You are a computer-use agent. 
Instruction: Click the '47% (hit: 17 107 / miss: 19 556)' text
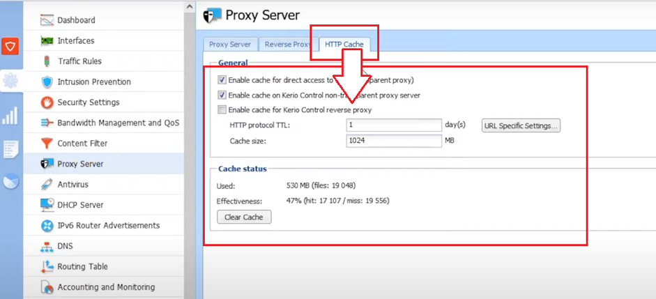[x=337, y=201]
